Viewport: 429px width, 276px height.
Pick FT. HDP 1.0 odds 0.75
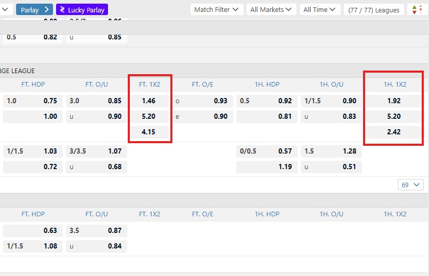click(x=33, y=101)
